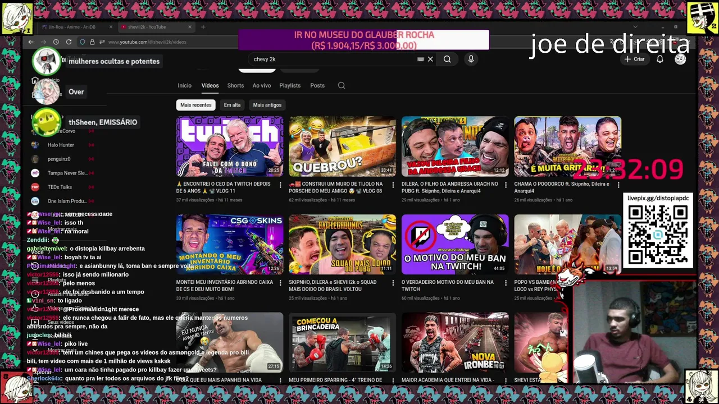Screen dimensions: 719x404
Task: Click title CHAMA O POOOORCO ft. Skipnho
Action: click(562, 187)
